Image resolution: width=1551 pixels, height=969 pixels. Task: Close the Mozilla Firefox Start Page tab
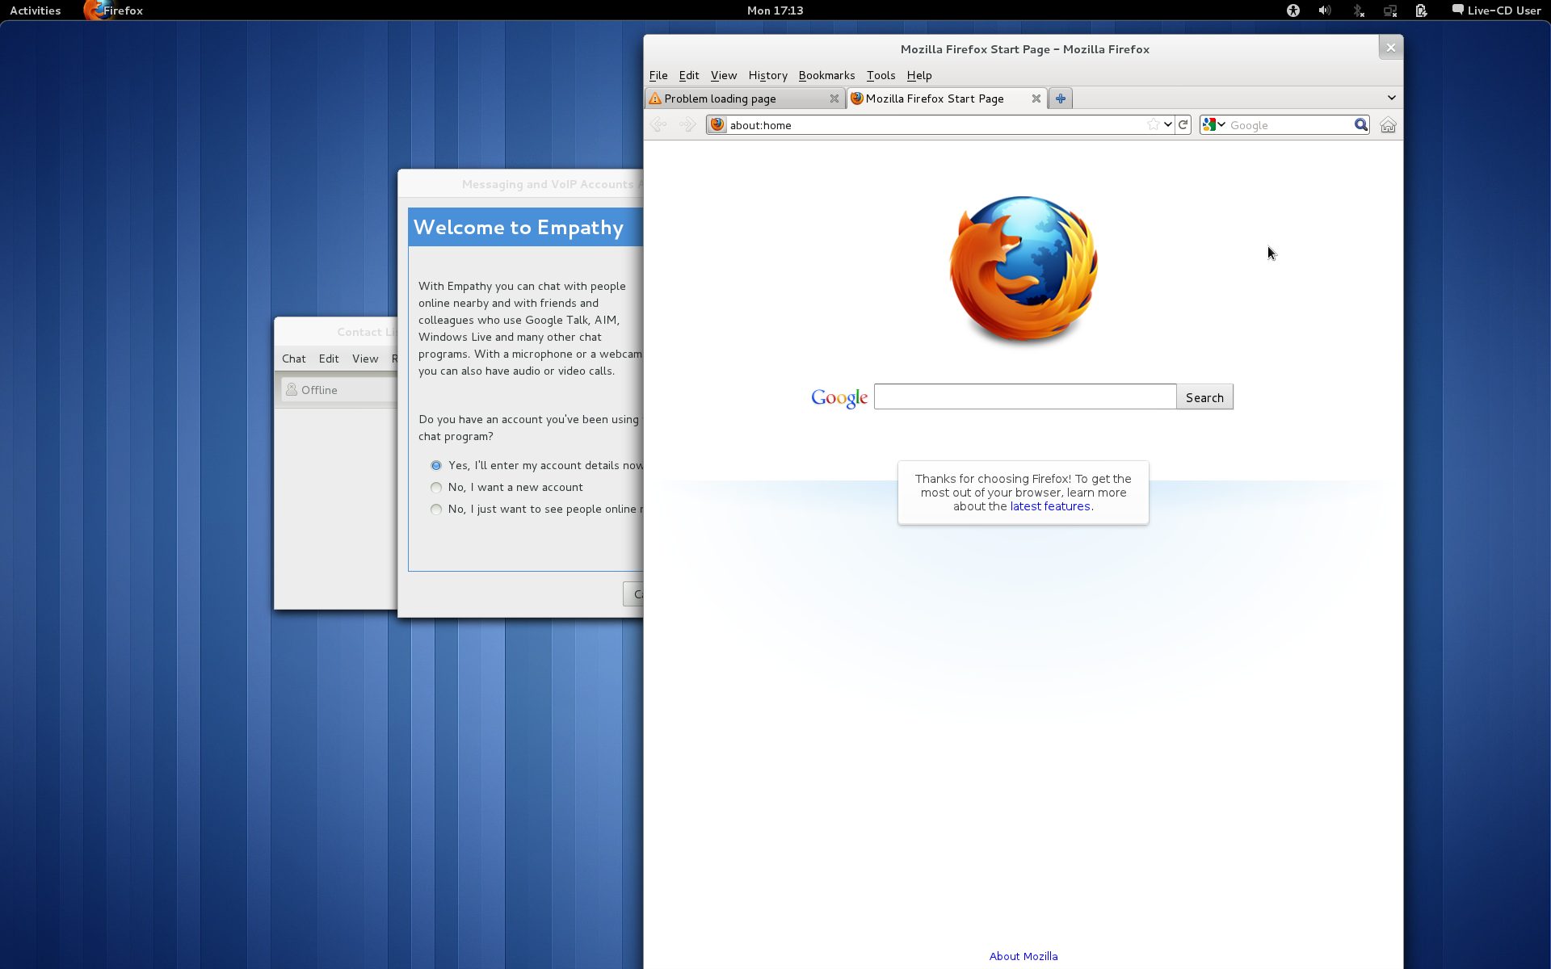pos(1036,99)
